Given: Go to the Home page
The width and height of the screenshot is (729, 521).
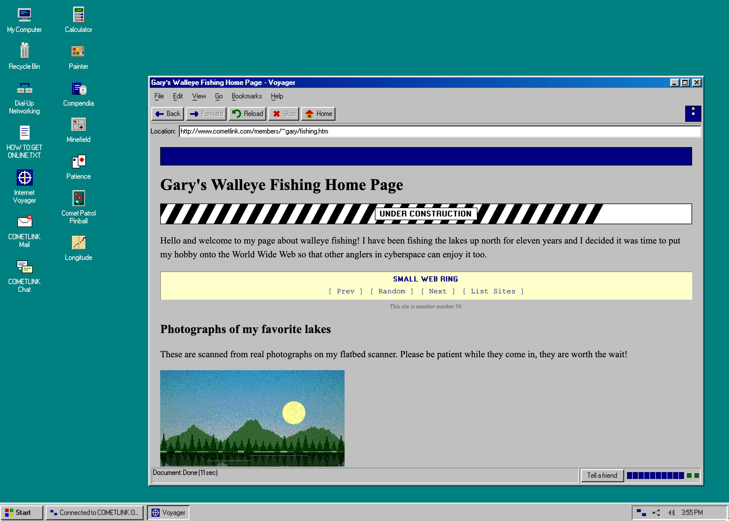Looking at the screenshot, I should [318, 114].
